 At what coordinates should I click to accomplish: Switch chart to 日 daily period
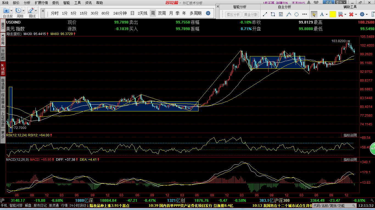point(132,13)
